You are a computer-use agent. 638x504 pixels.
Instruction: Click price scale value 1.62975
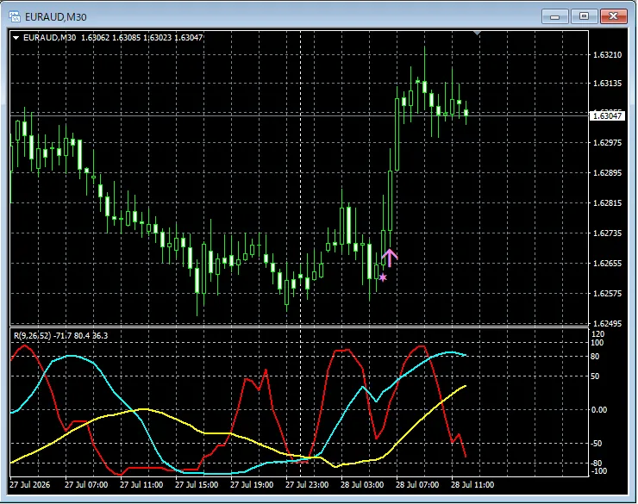[608, 143]
